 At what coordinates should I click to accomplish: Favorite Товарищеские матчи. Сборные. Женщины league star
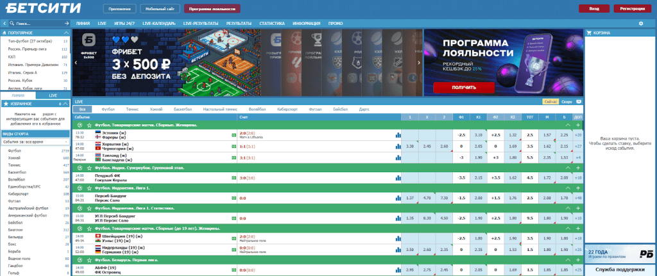(89, 125)
